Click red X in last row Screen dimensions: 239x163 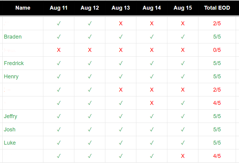(183, 156)
